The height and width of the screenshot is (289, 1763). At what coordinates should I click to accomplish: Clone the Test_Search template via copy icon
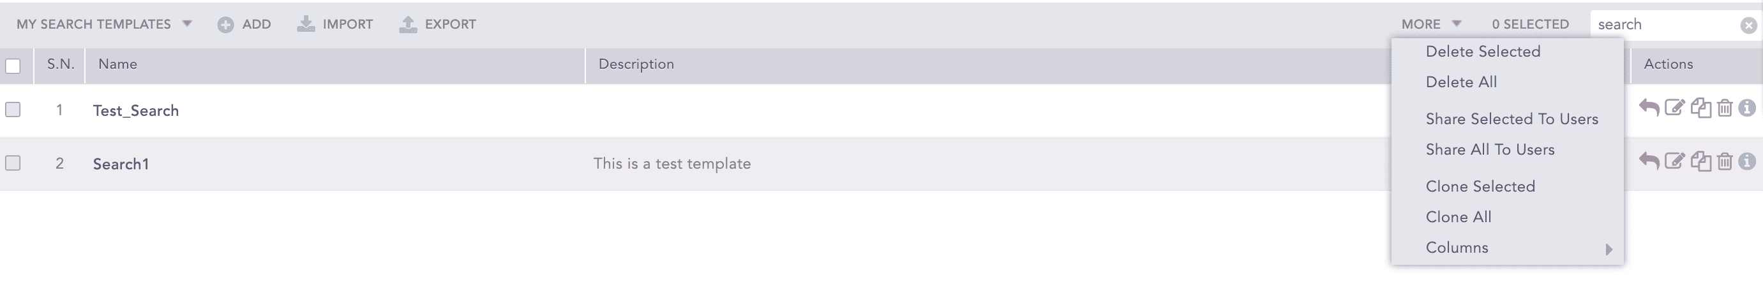click(x=1700, y=108)
